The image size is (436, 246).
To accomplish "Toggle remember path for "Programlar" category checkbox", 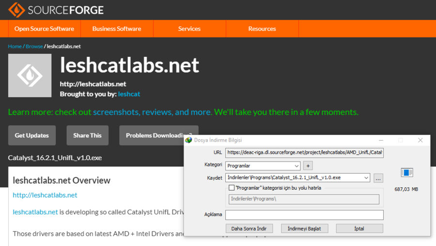I will click(x=232, y=188).
